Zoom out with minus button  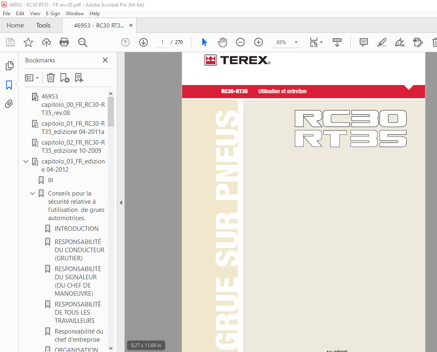tap(240, 42)
